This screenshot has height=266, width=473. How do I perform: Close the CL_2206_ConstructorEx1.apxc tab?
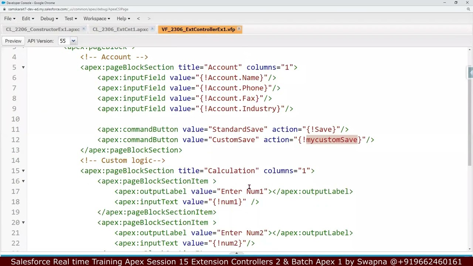(x=84, y=29)
